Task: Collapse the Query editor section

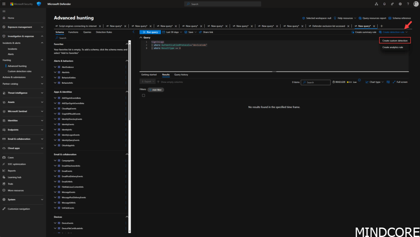Action: 141,38
